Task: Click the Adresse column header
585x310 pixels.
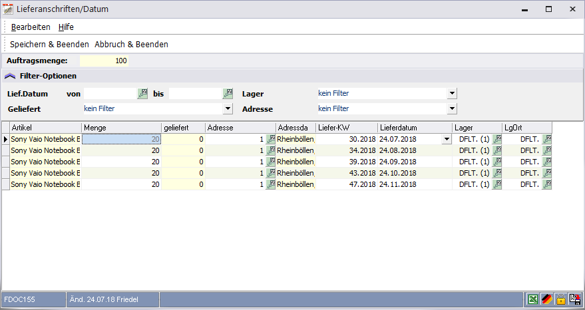Action: 241,128
